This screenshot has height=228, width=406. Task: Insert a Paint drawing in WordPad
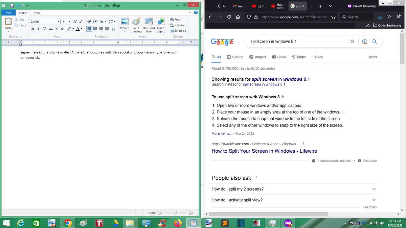pyautogui.click(x=136, y=25)
